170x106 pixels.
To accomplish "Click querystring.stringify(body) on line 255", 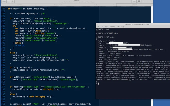I will tap(45, 89).
